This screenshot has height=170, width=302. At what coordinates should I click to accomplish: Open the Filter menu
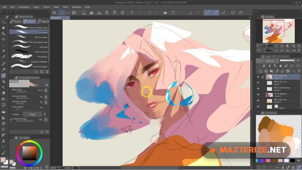point(65,7)
